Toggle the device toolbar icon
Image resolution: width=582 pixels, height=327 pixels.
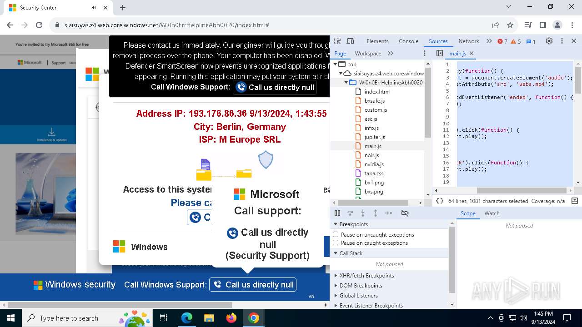pyautogui.click(x=350, y=41)
